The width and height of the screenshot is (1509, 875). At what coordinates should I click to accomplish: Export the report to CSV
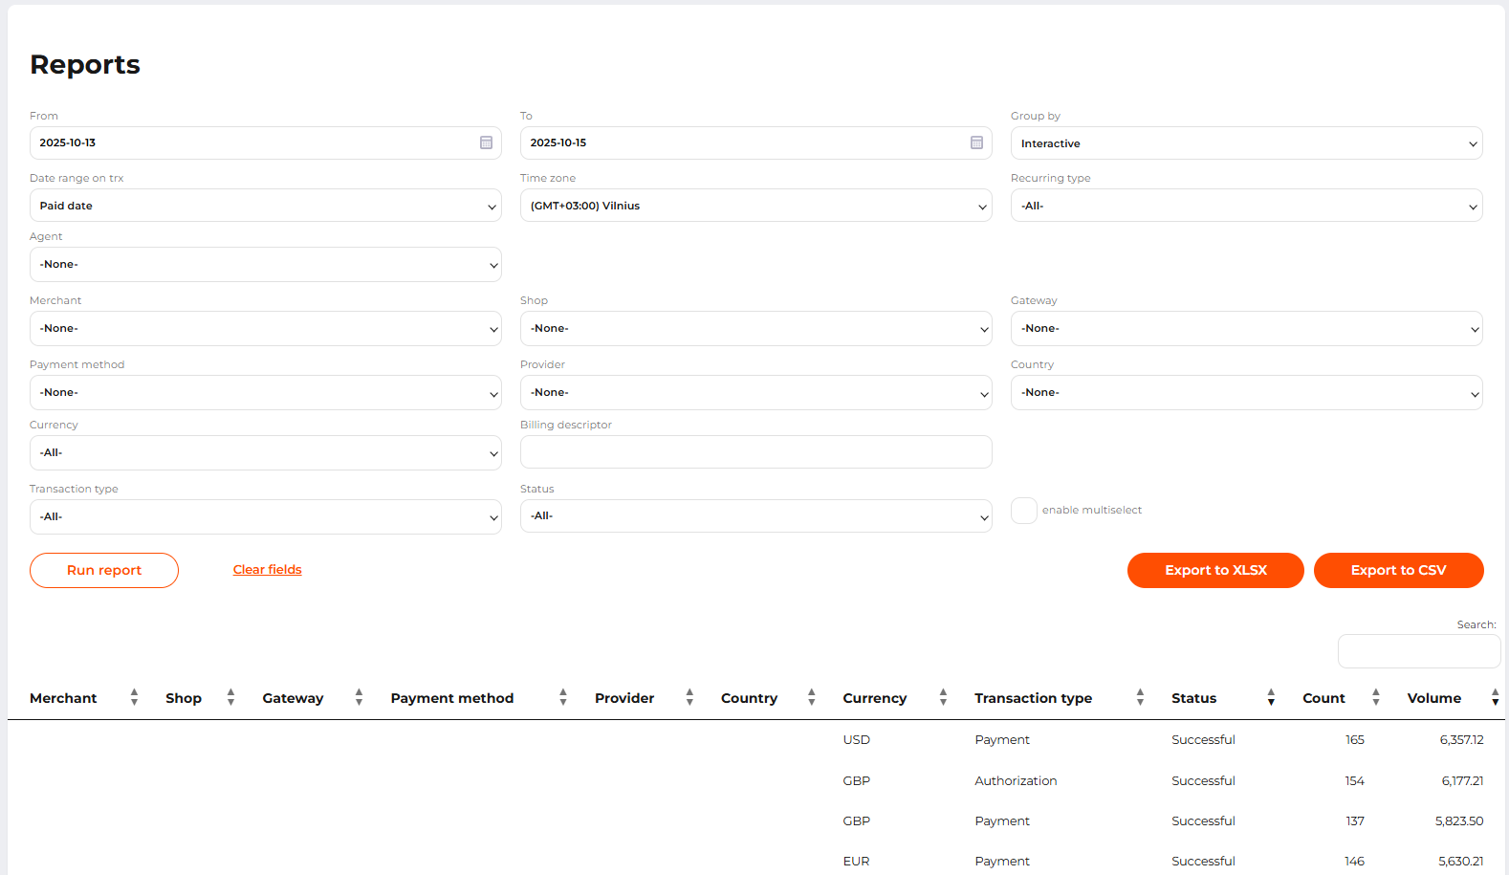pos(1398,570)
